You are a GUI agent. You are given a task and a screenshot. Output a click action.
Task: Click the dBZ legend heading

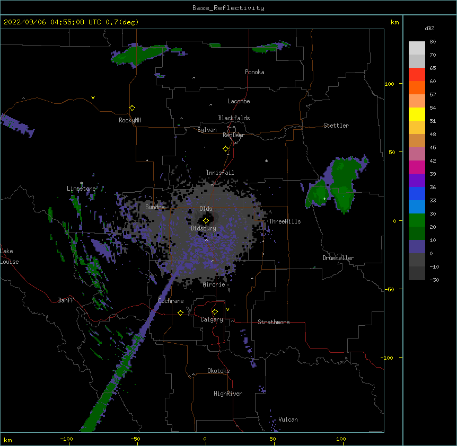point(429,28)
